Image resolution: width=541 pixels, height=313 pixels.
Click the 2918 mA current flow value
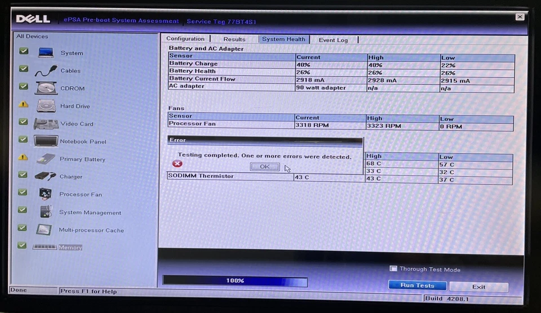(x=310, y=79)
